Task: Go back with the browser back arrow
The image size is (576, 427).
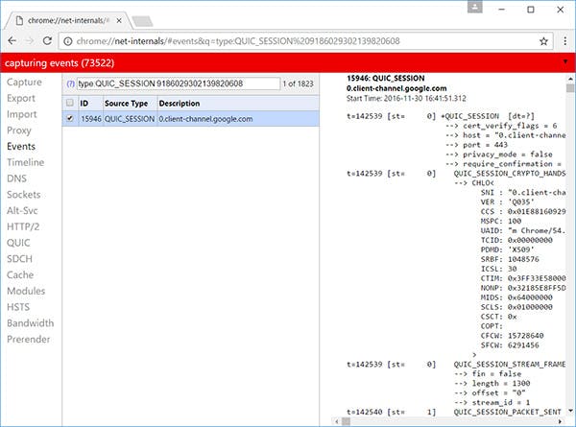Action: (x=12, y=40)
